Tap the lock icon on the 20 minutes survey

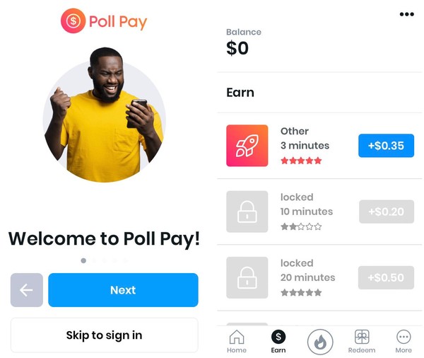click(247, 277)
